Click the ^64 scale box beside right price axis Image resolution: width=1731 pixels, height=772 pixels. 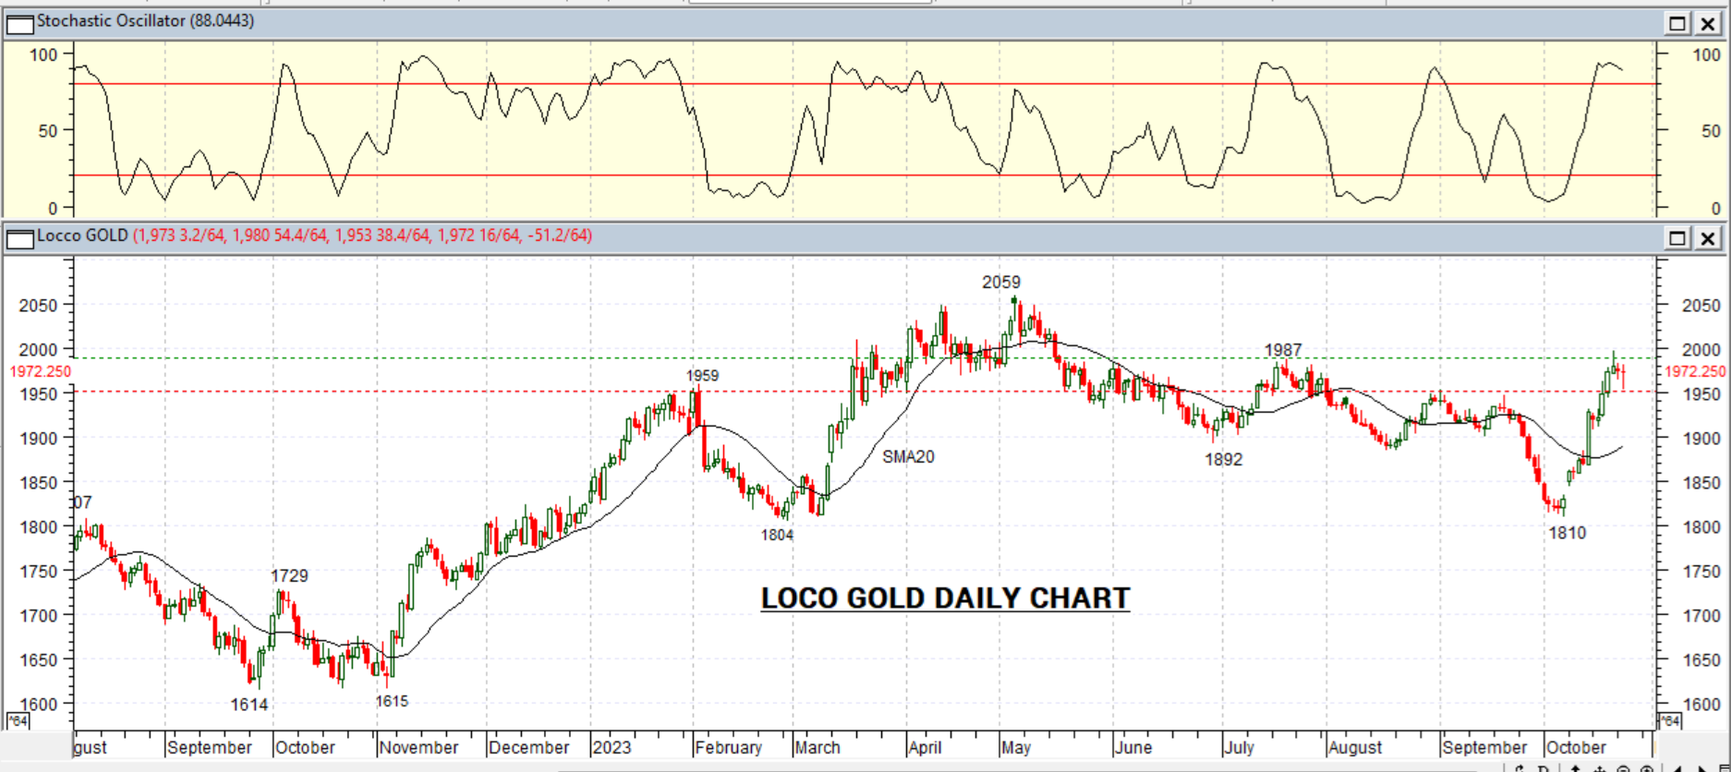1668,720
